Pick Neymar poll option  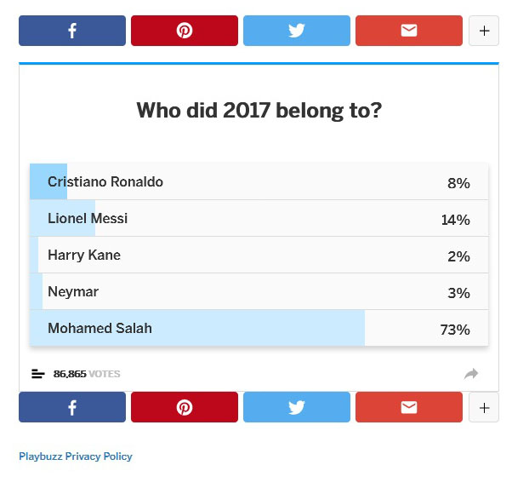tap(259, 291)
